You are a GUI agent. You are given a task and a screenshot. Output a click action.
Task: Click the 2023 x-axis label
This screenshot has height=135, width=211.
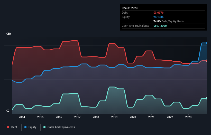(x=188, y=117)
